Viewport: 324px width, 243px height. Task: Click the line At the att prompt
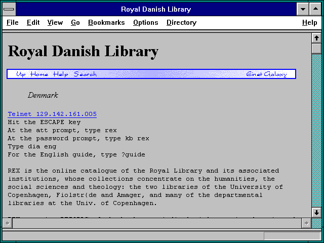tap(62, 131)
